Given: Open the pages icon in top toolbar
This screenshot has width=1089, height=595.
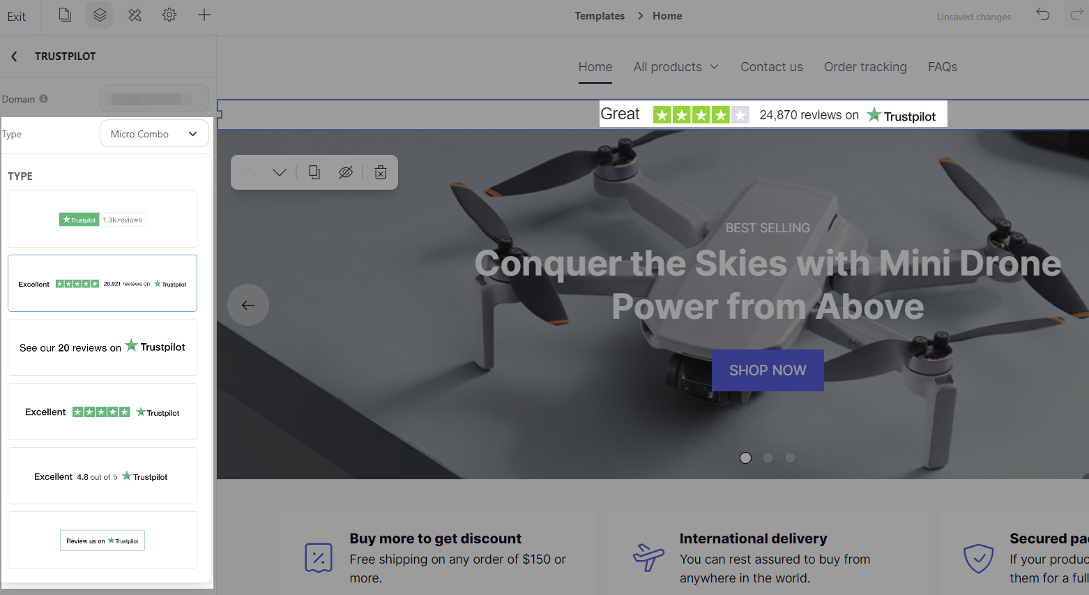Looking at the screenshot, I should pos(65,15).
